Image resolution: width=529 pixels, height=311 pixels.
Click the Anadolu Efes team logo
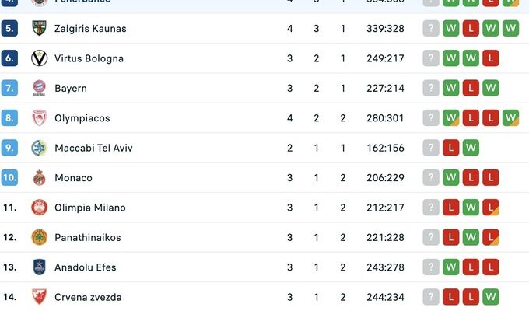(x=39, y=267)
